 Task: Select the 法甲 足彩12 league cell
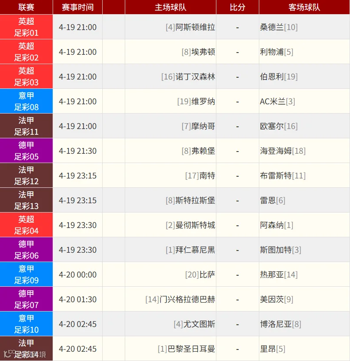pyautogui.click(x=26, y=175)
